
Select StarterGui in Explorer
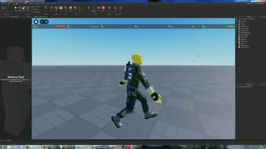243,38
